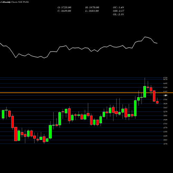Click the tallest green candle near 6145
The width and height of the screenshot is (173, 173).
145,92
